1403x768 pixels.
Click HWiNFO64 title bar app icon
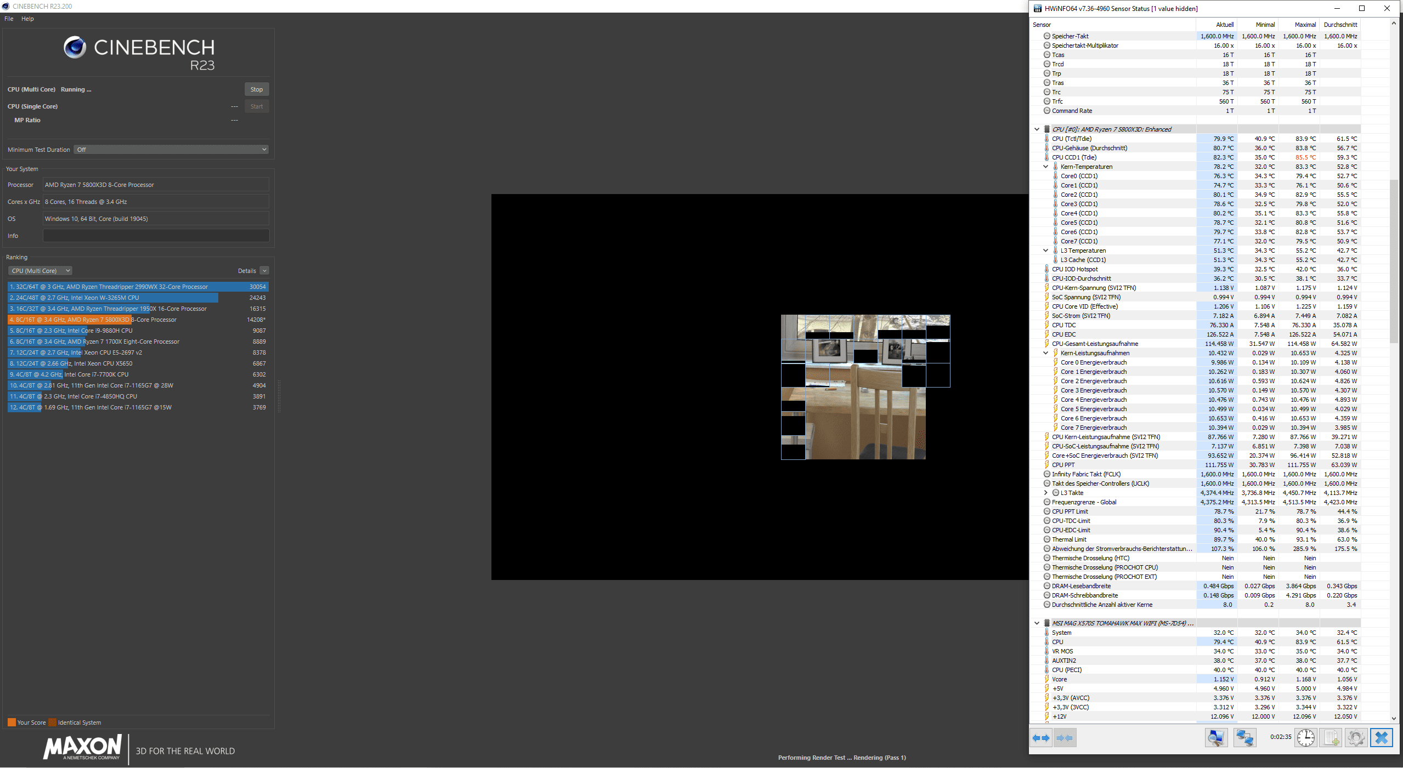point(1038,8)
